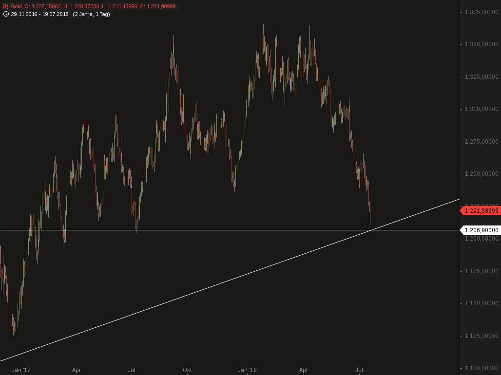Click the Jan '18 time axis label
The height and width of the screenshot is (375, 501).
point(247,370)
